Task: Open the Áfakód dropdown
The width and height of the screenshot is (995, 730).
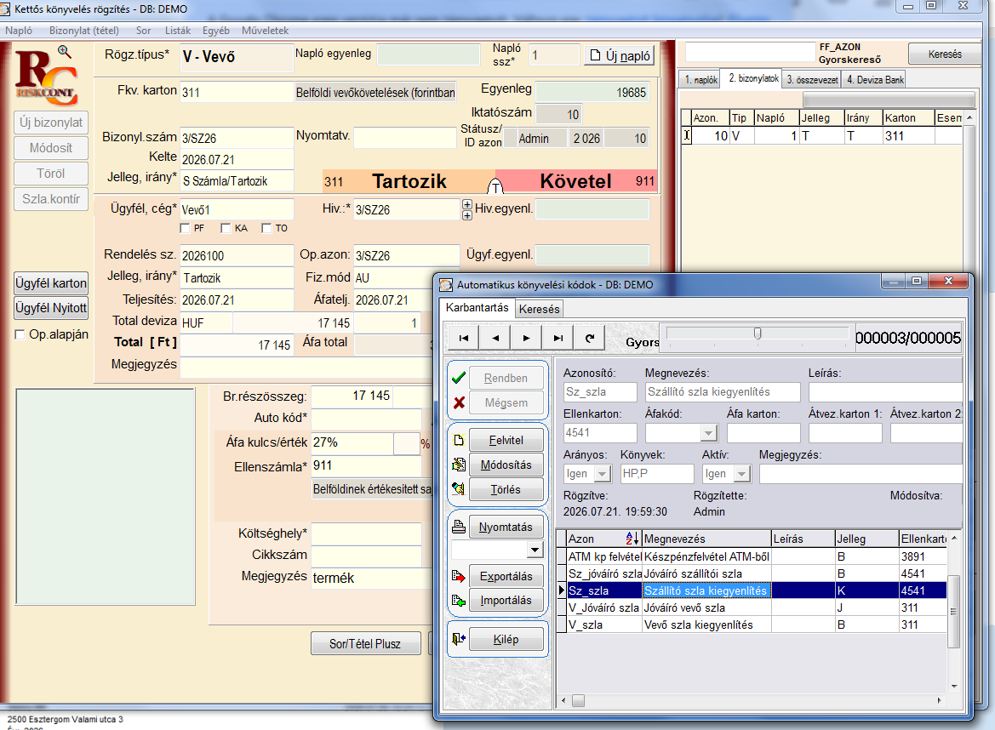Action: tap(709, 433)
